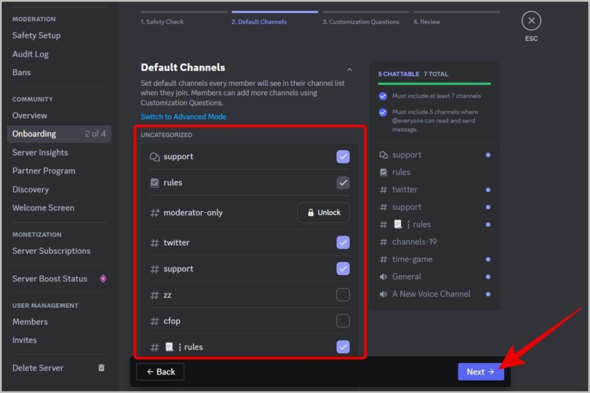Click the speaker icon next to General voice channel
This screenshot has height=393, width=590.
click(x=383, y=277)
